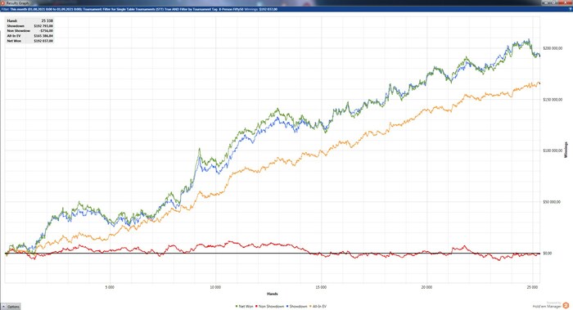
Task: Click the Hands x-axis title
Action: 273,294
